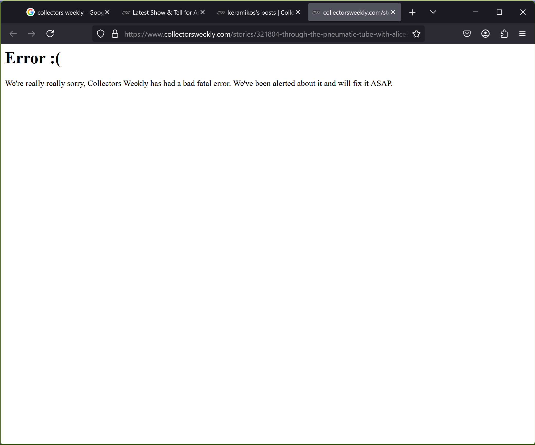The width and height of the screenshot is (535, 445).
Task: Switch to keramikos's posts tab
Action: [x=259, y=12]
